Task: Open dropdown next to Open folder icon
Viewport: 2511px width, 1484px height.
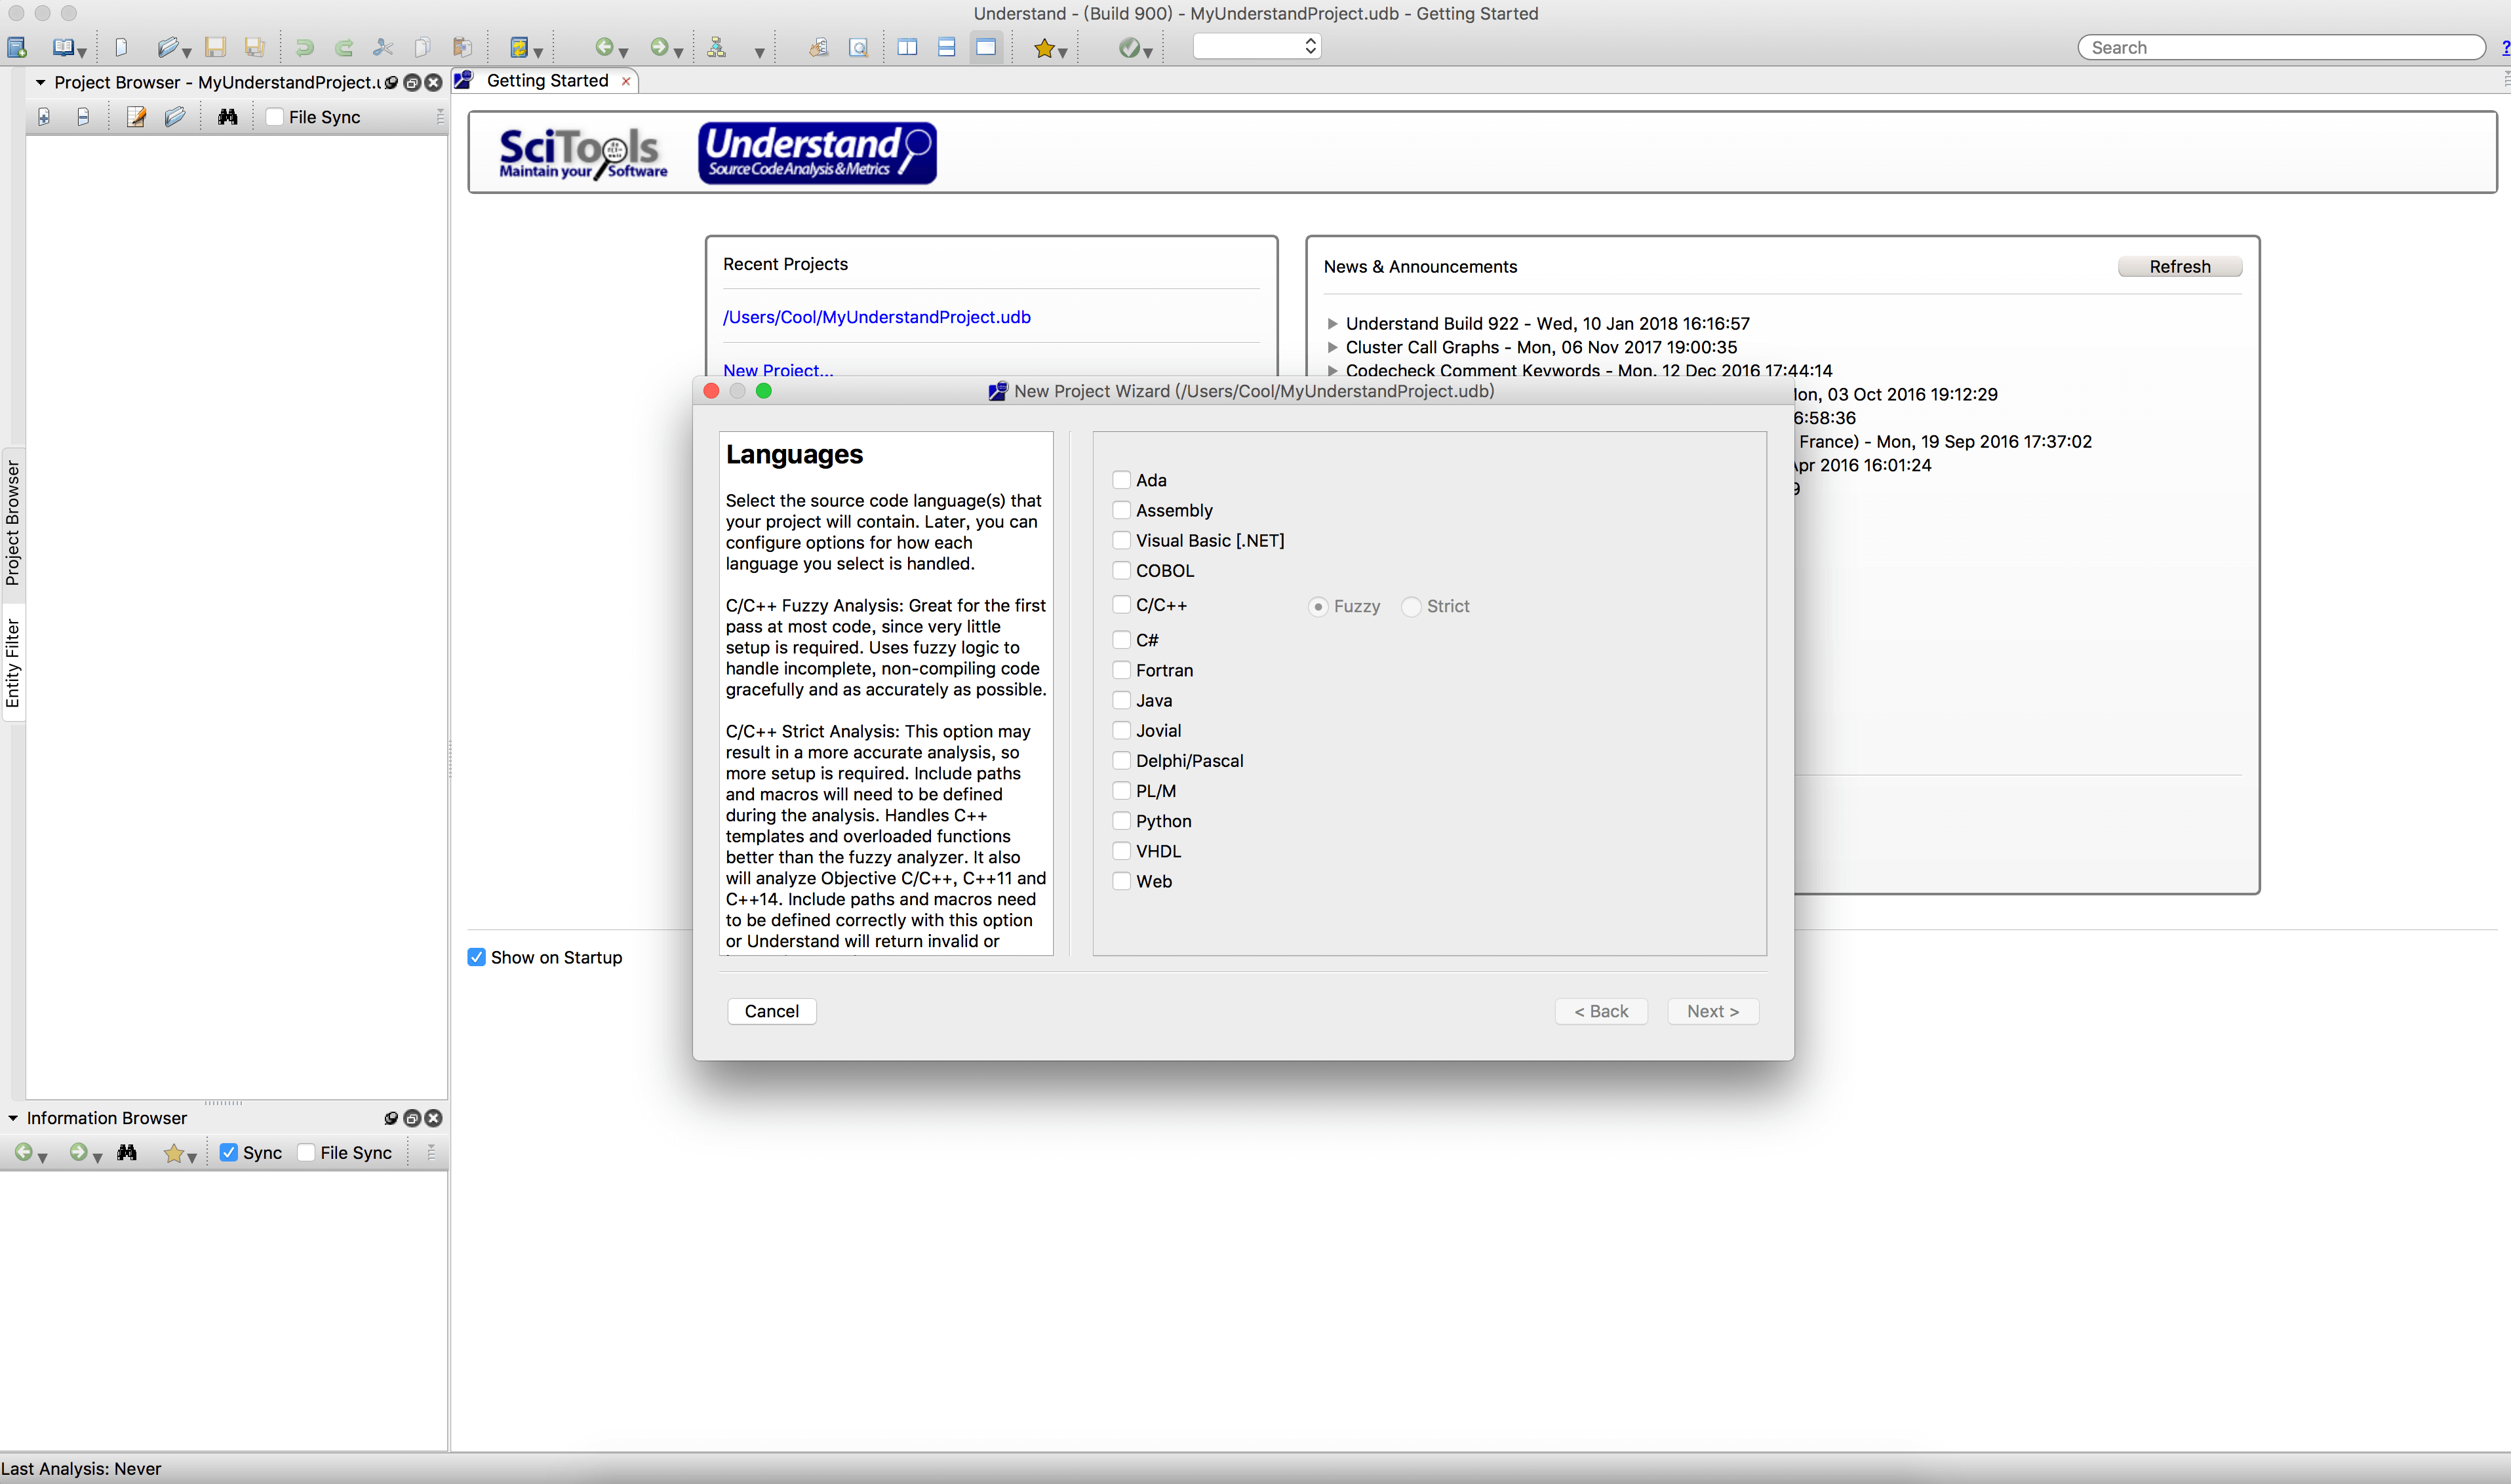Action: 187,52
